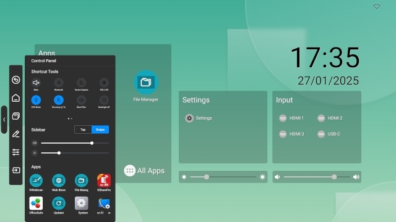Click the Shortcut Tools heading

45,72
